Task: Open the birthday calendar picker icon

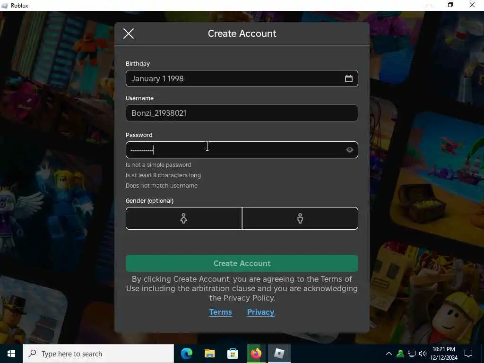Action: 348,78
